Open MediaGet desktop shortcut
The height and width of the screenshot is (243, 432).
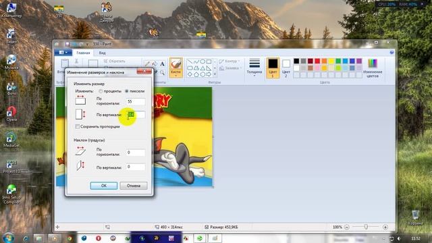[x=11, y=140]
